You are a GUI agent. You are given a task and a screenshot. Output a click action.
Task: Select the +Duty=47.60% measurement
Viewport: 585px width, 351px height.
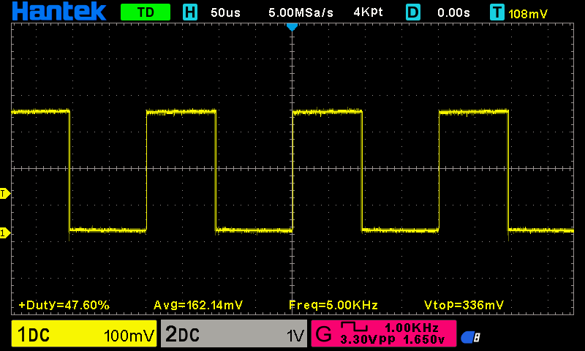click(x=64, y=304)
